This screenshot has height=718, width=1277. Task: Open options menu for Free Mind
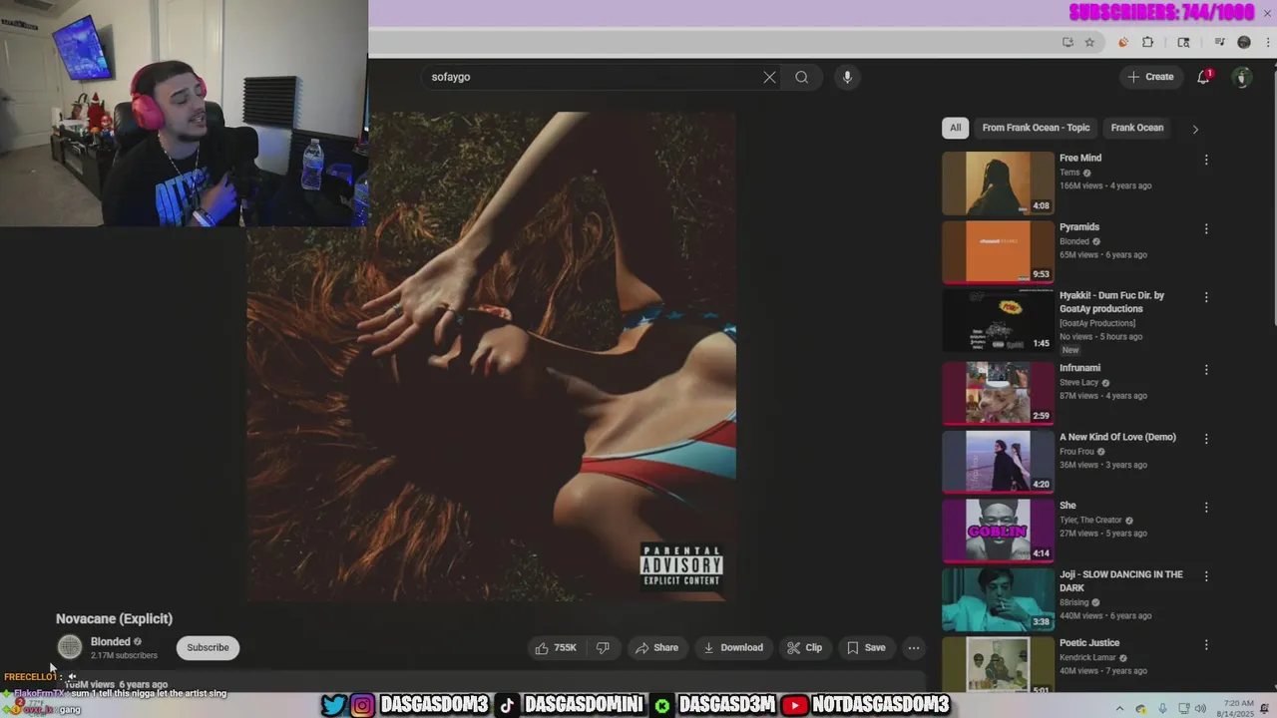1206,160
